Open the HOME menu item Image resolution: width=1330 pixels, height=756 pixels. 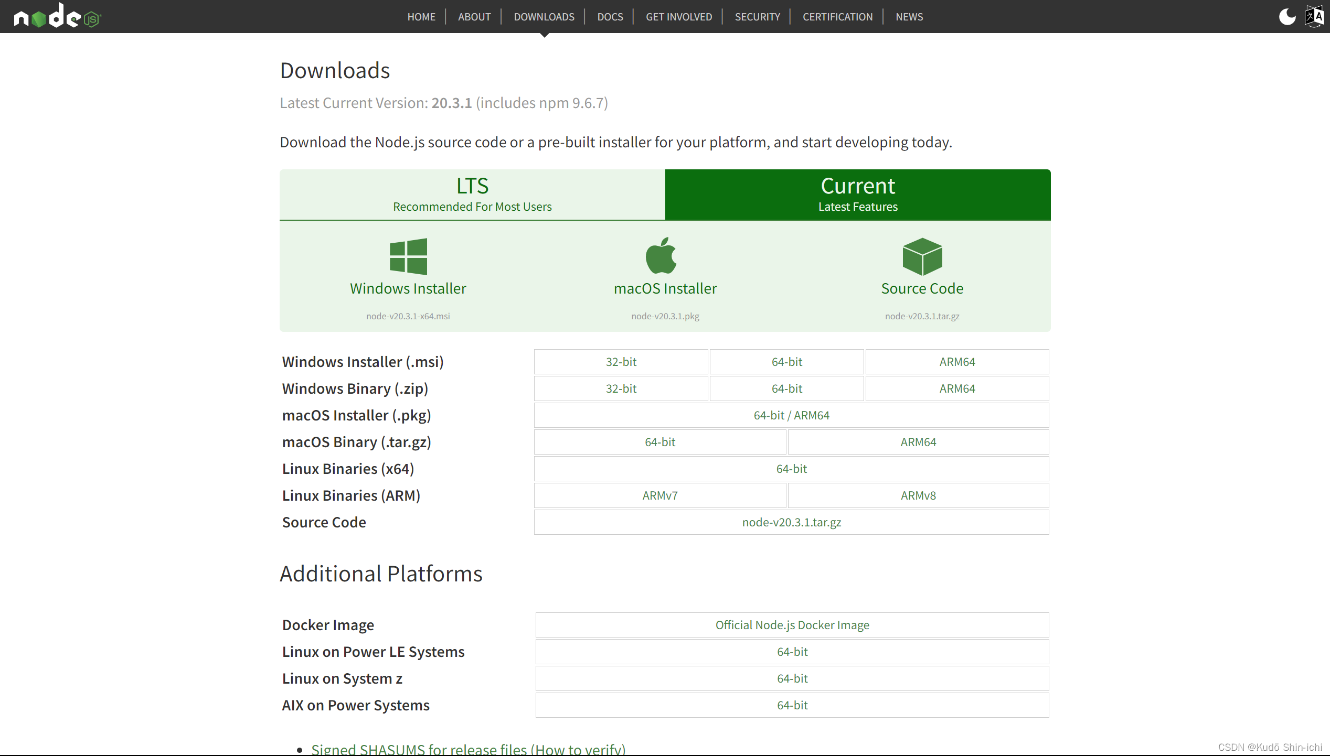pyautogui.click(x=421, y=17)
